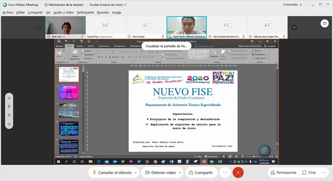Select the annotate tool in Webex side panel
The width and height of the screenshot is (333, 181).
[9, 98]
